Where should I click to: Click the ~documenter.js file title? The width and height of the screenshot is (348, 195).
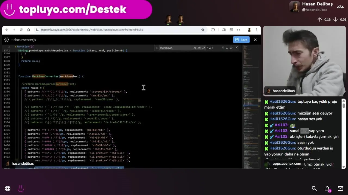coord(23,40)
